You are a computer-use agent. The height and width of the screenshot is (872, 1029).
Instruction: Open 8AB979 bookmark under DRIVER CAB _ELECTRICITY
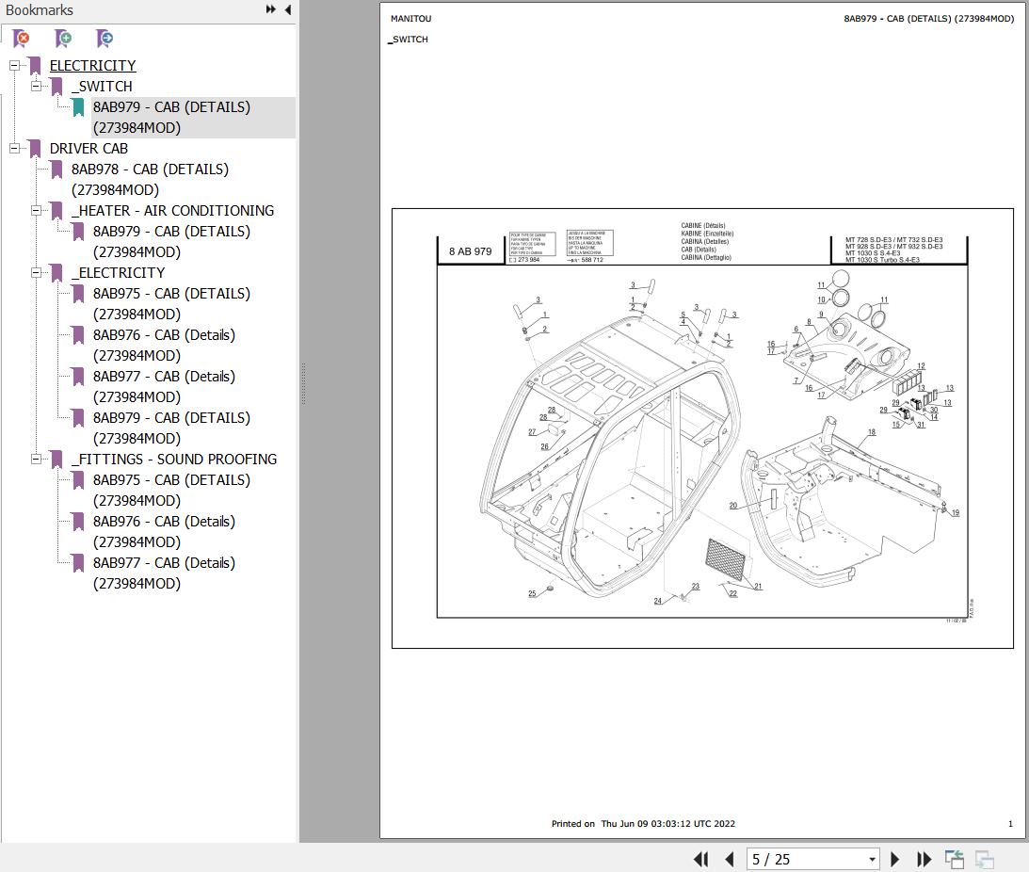pyautogui.click(x=171, y=428)
